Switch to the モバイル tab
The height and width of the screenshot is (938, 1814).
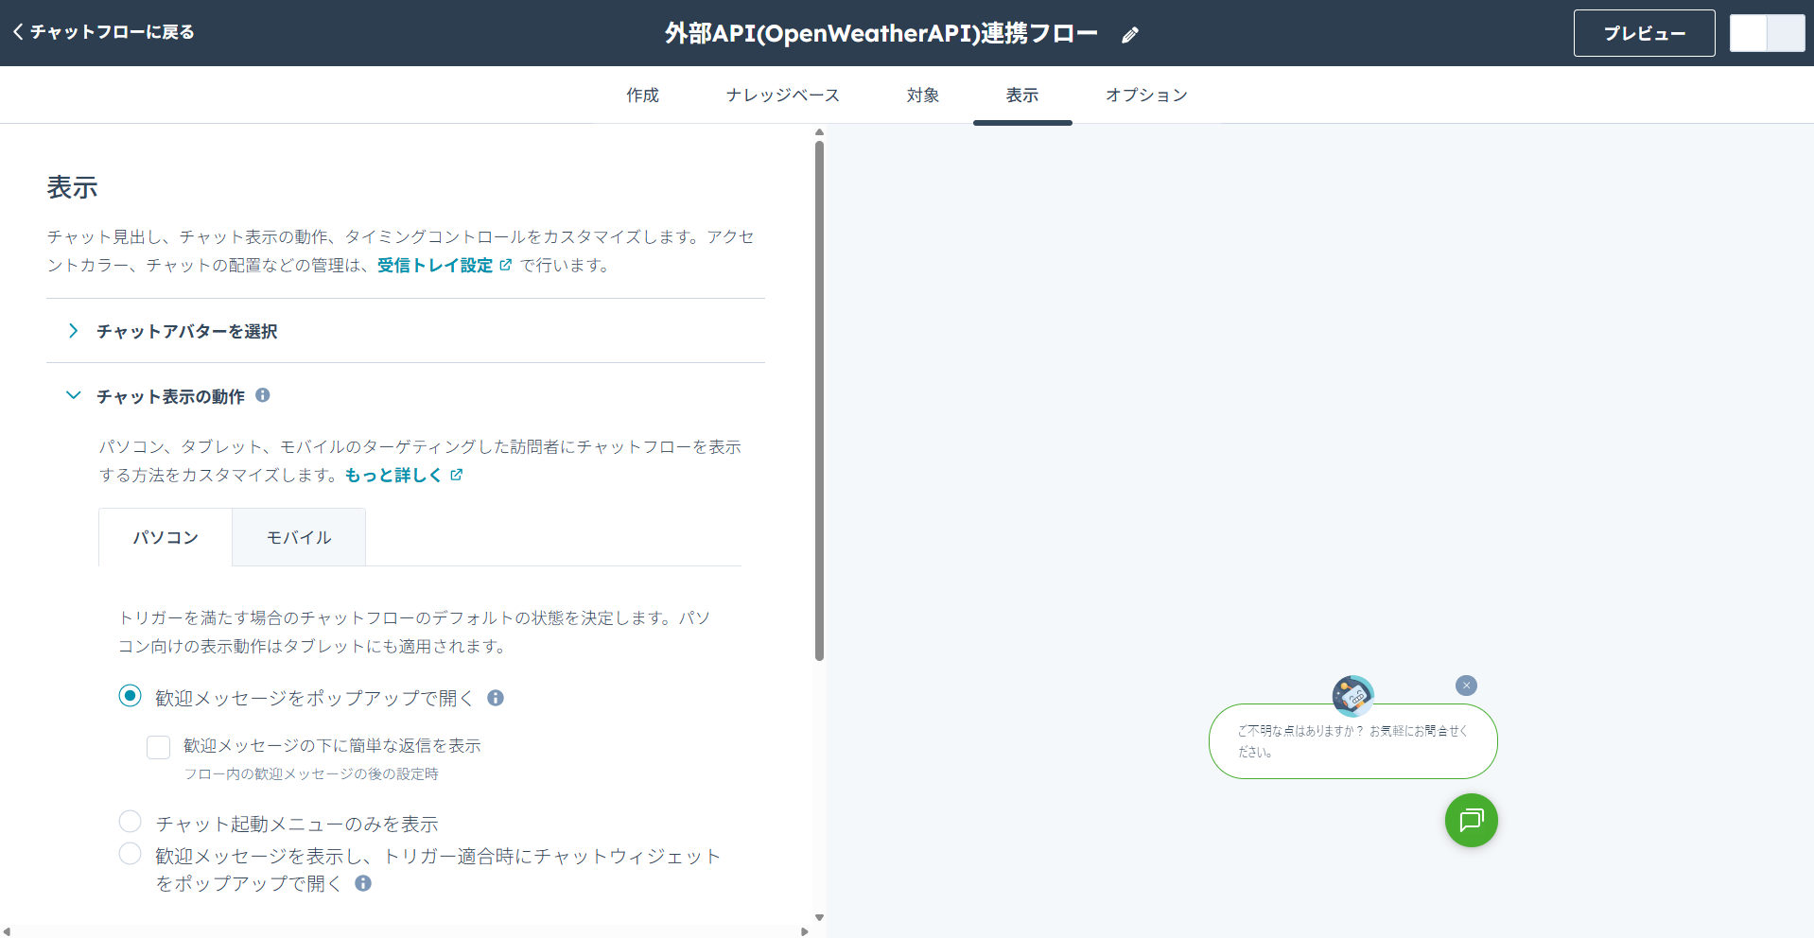[x=298, y=536]
